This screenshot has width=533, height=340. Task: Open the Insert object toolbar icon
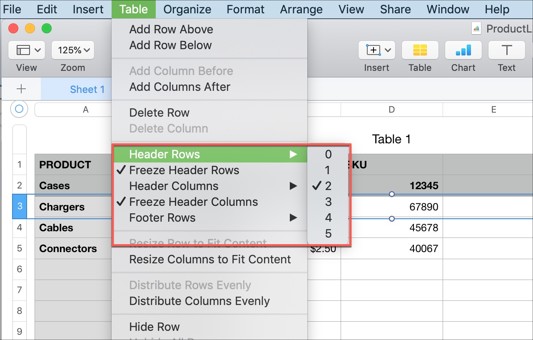(x=376, y=50)
